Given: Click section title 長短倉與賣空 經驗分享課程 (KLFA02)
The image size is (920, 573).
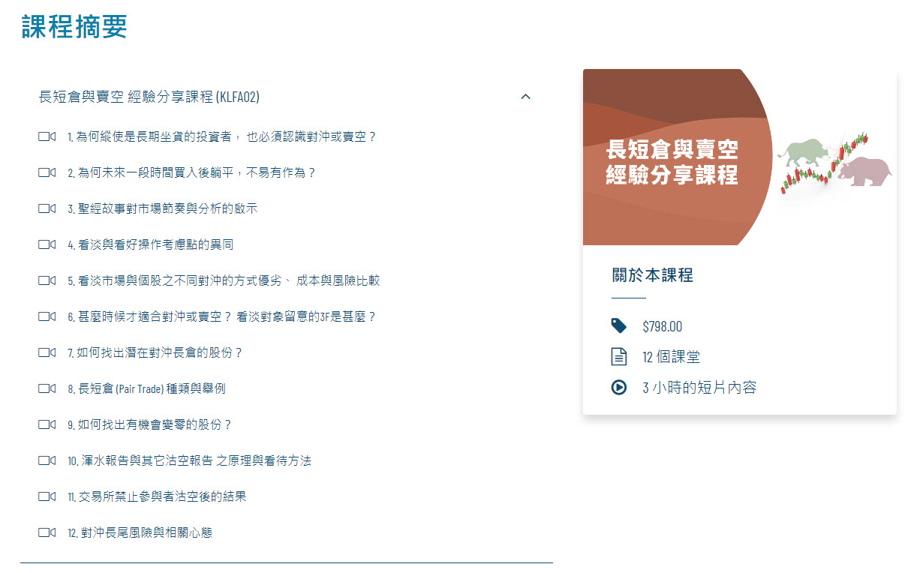Looking at the screenshot, I should [149, 97].
